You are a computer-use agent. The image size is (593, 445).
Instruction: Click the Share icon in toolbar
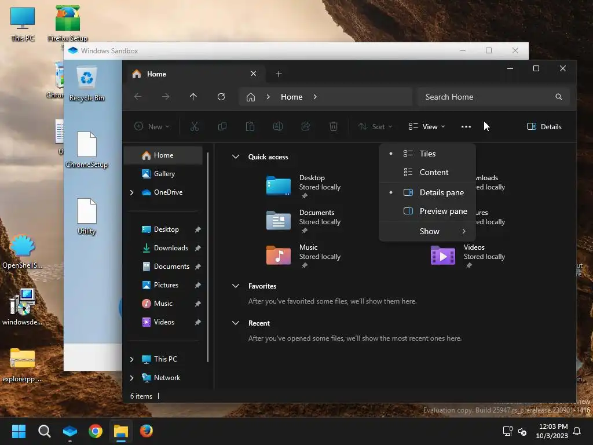(306, 126)
